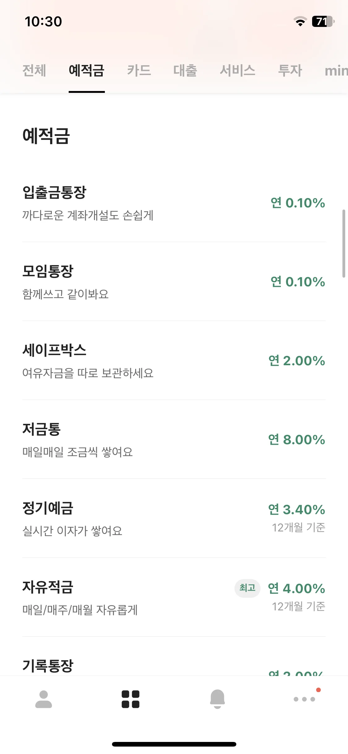Switch to the 전체 tab
The image size is (348, 754).
(x=34, y=71)
